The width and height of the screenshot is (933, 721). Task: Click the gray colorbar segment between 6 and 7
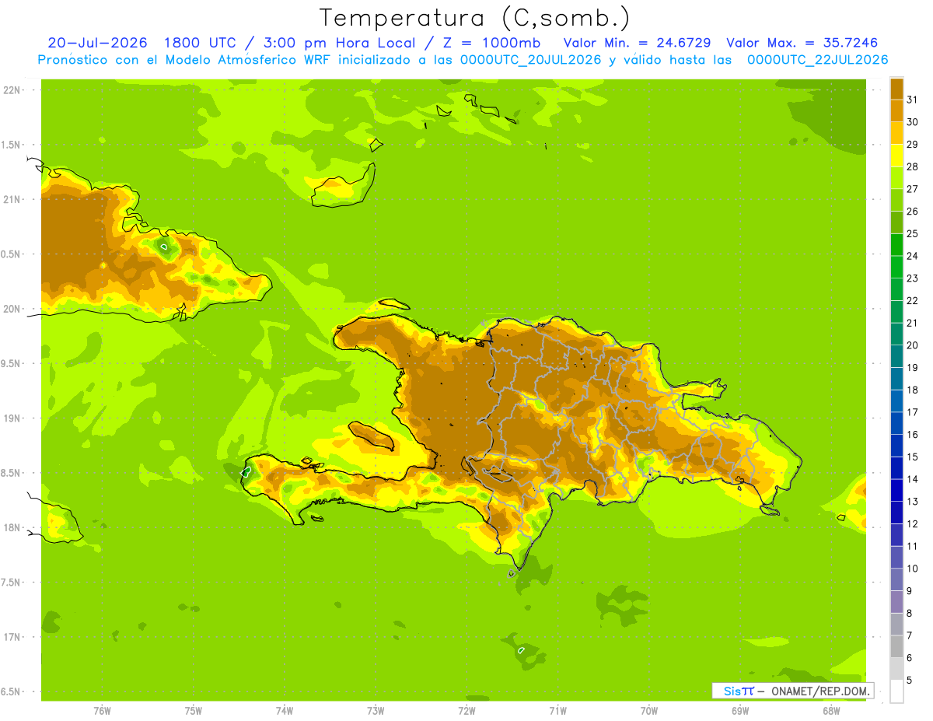point(896,646)
